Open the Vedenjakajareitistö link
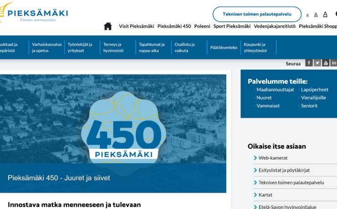 tap(275, 26)
